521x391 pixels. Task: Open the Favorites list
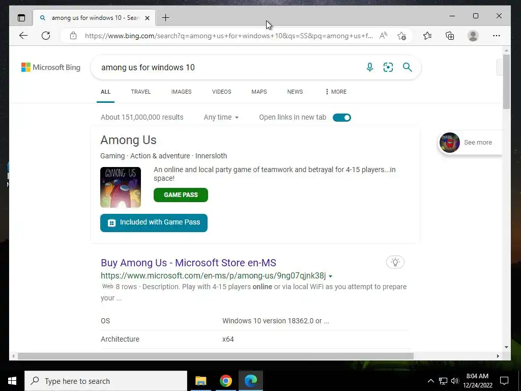427,36
